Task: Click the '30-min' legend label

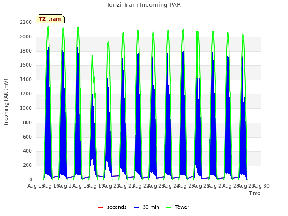Action: coord(151,207)
